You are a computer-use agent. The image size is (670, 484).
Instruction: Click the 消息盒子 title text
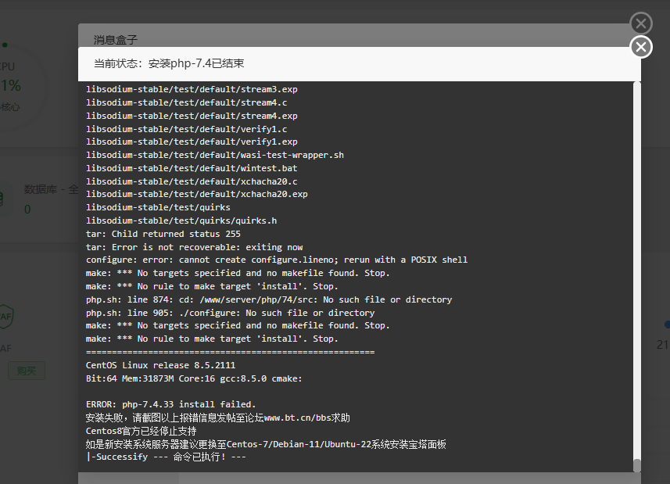coord(116,40)
